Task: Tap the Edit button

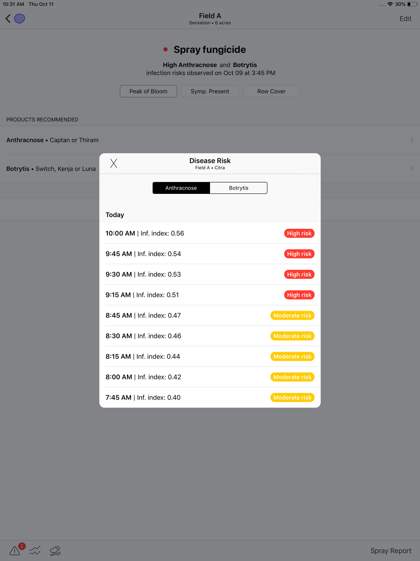Action: point(405,19)
